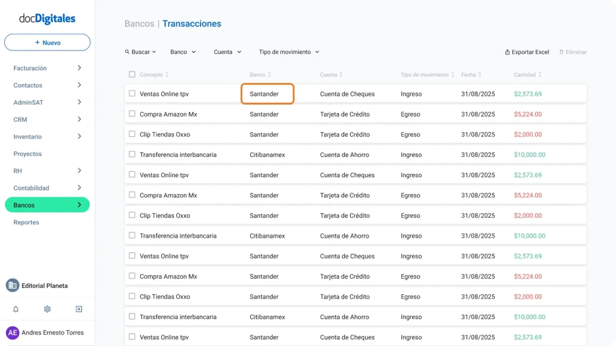The width and height of the screenshot is (616, 346).
Task: Open the Tipo de movimiento dropdown
Action: click(288, 52)
